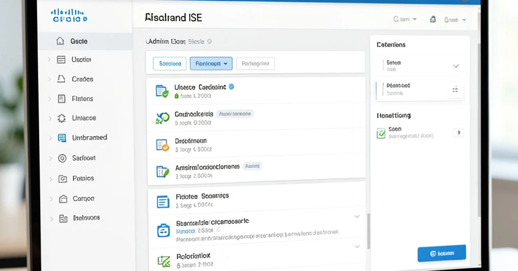The width and height of the screenshot is (518, 271).
Task: Open the bell notification icon in the top header
Action: point(433,19)
